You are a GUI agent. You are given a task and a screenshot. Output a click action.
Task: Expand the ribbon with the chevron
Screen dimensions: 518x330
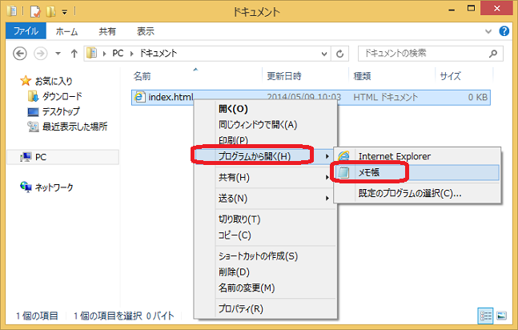[x=489, y=32]
